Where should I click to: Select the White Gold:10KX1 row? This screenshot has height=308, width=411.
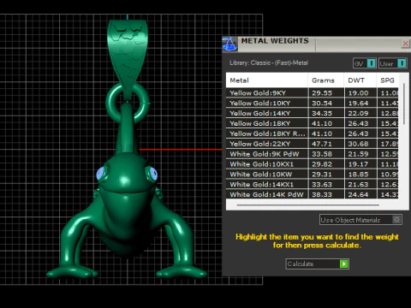(x=313, y=164)
